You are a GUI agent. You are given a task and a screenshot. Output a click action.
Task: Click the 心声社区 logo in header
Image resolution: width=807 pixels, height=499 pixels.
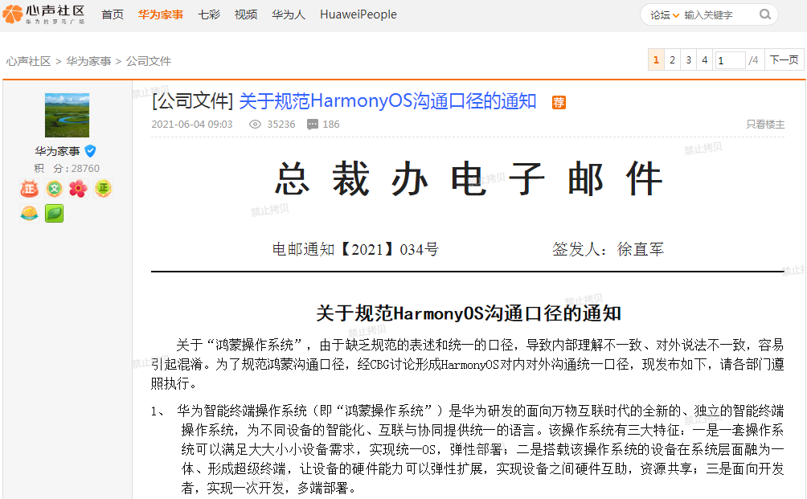coord(44,14)
